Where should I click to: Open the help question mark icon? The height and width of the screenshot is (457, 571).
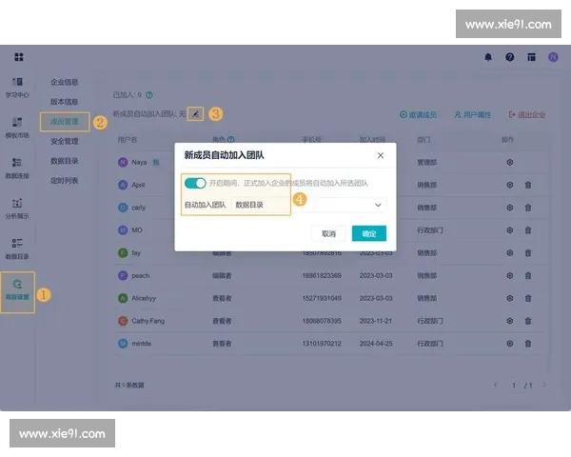[510, 57]
